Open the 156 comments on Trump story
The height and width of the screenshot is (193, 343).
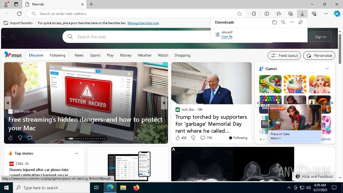tap(206, 138)
